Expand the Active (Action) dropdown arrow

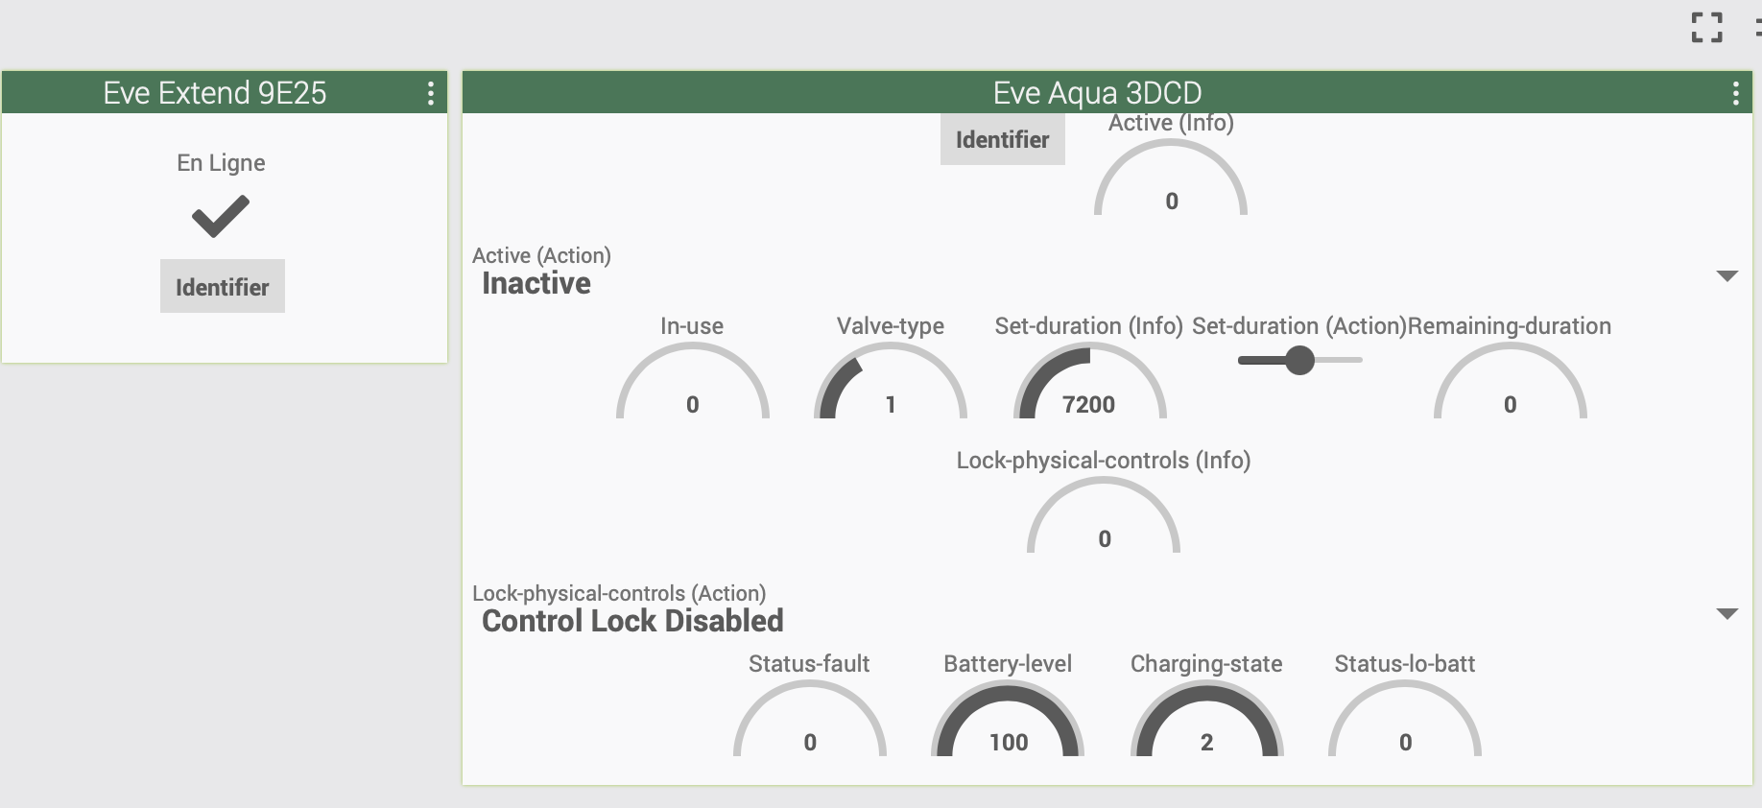tap(1726, 276)
